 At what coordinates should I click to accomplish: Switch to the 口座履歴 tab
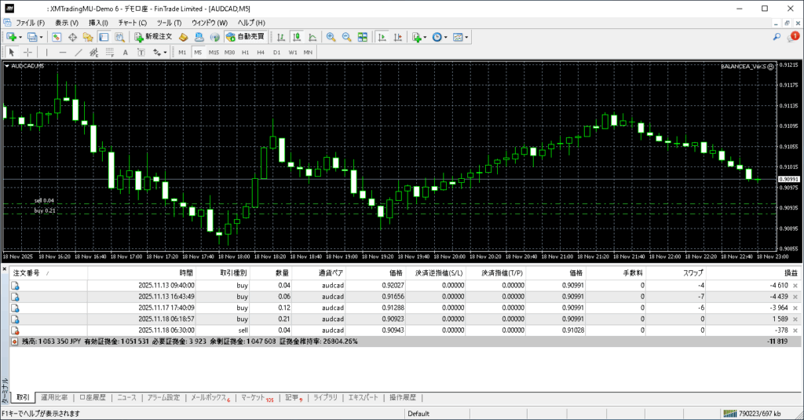pos(93,398)
